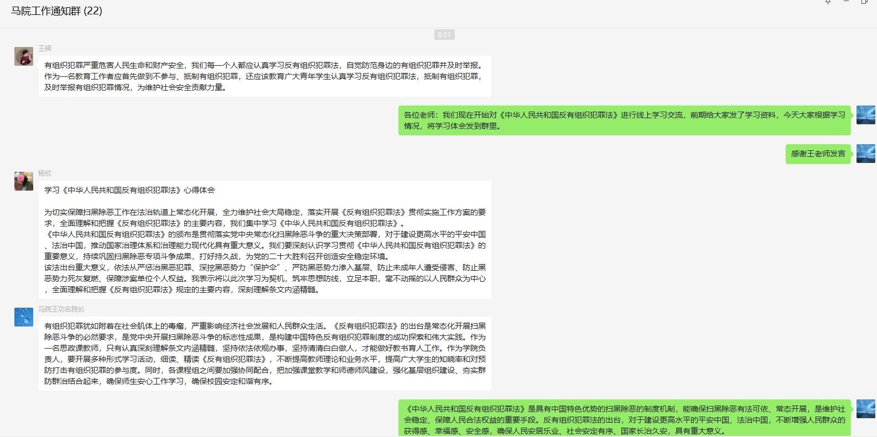Minimize the WeChat chat window
The image size is (877, 437).
(x=846, y=2)
